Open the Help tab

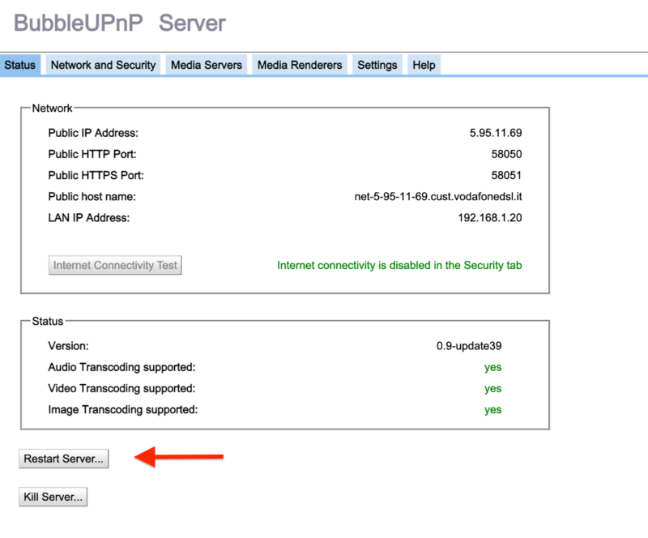pos(423,65)
